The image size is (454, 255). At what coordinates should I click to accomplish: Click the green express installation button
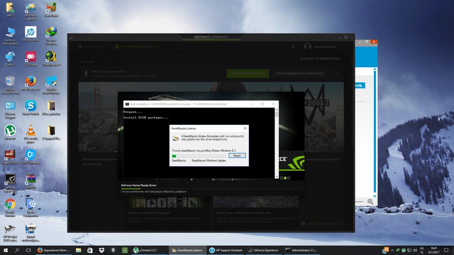[x=247, y=74]
